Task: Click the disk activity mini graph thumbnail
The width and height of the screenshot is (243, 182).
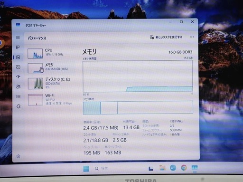Action: [x=36, y=84]
